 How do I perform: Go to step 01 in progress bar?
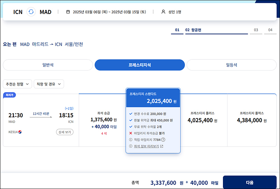(177, 30)
